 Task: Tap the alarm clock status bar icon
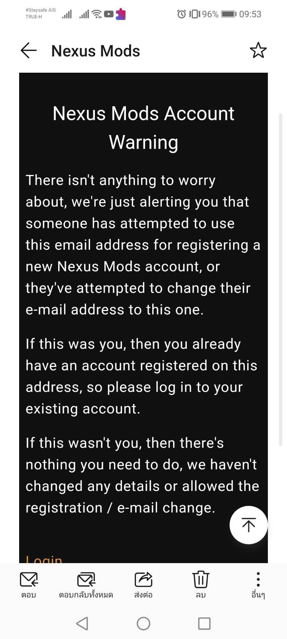[x=182, y=14]
